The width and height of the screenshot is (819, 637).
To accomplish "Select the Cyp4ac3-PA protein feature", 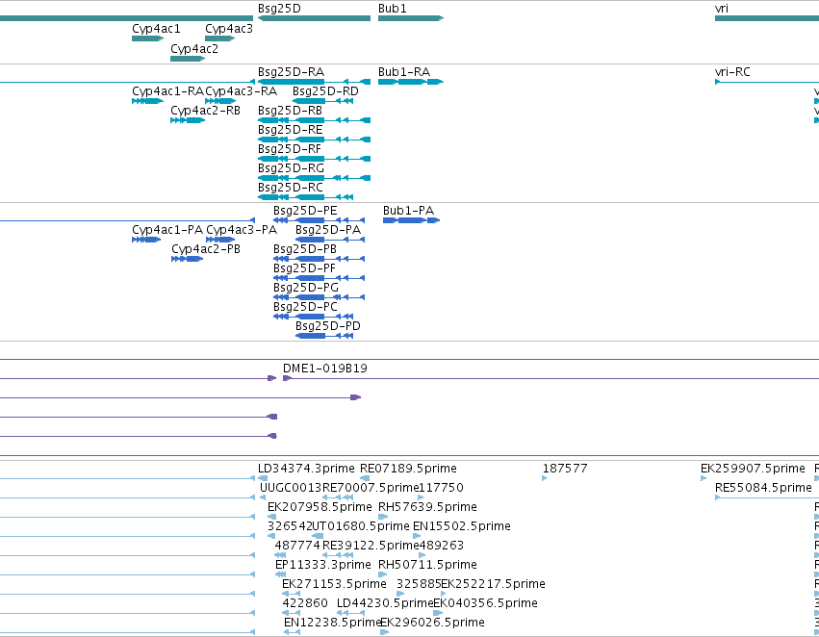I will pyautogui.click(x=219, y=240).
